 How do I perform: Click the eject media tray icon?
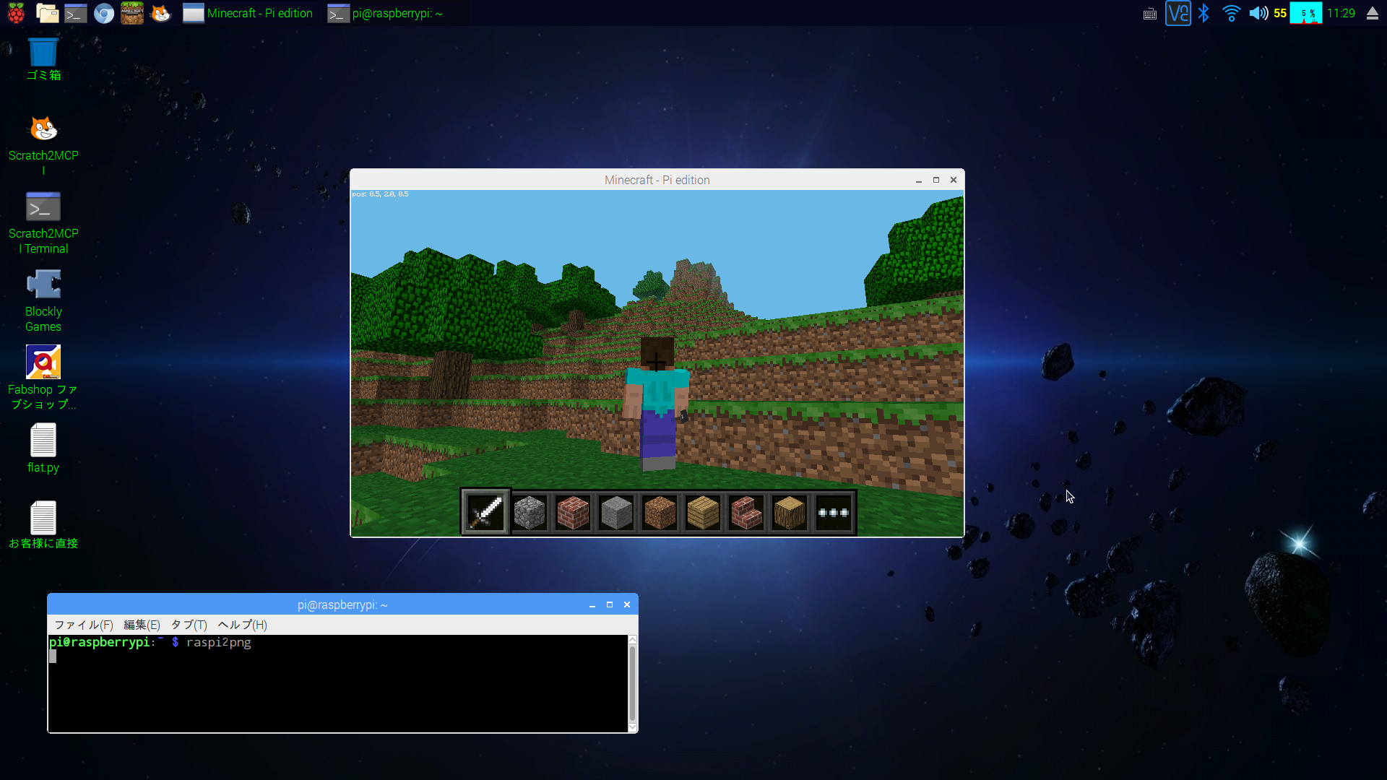[x=1372, y=13]
